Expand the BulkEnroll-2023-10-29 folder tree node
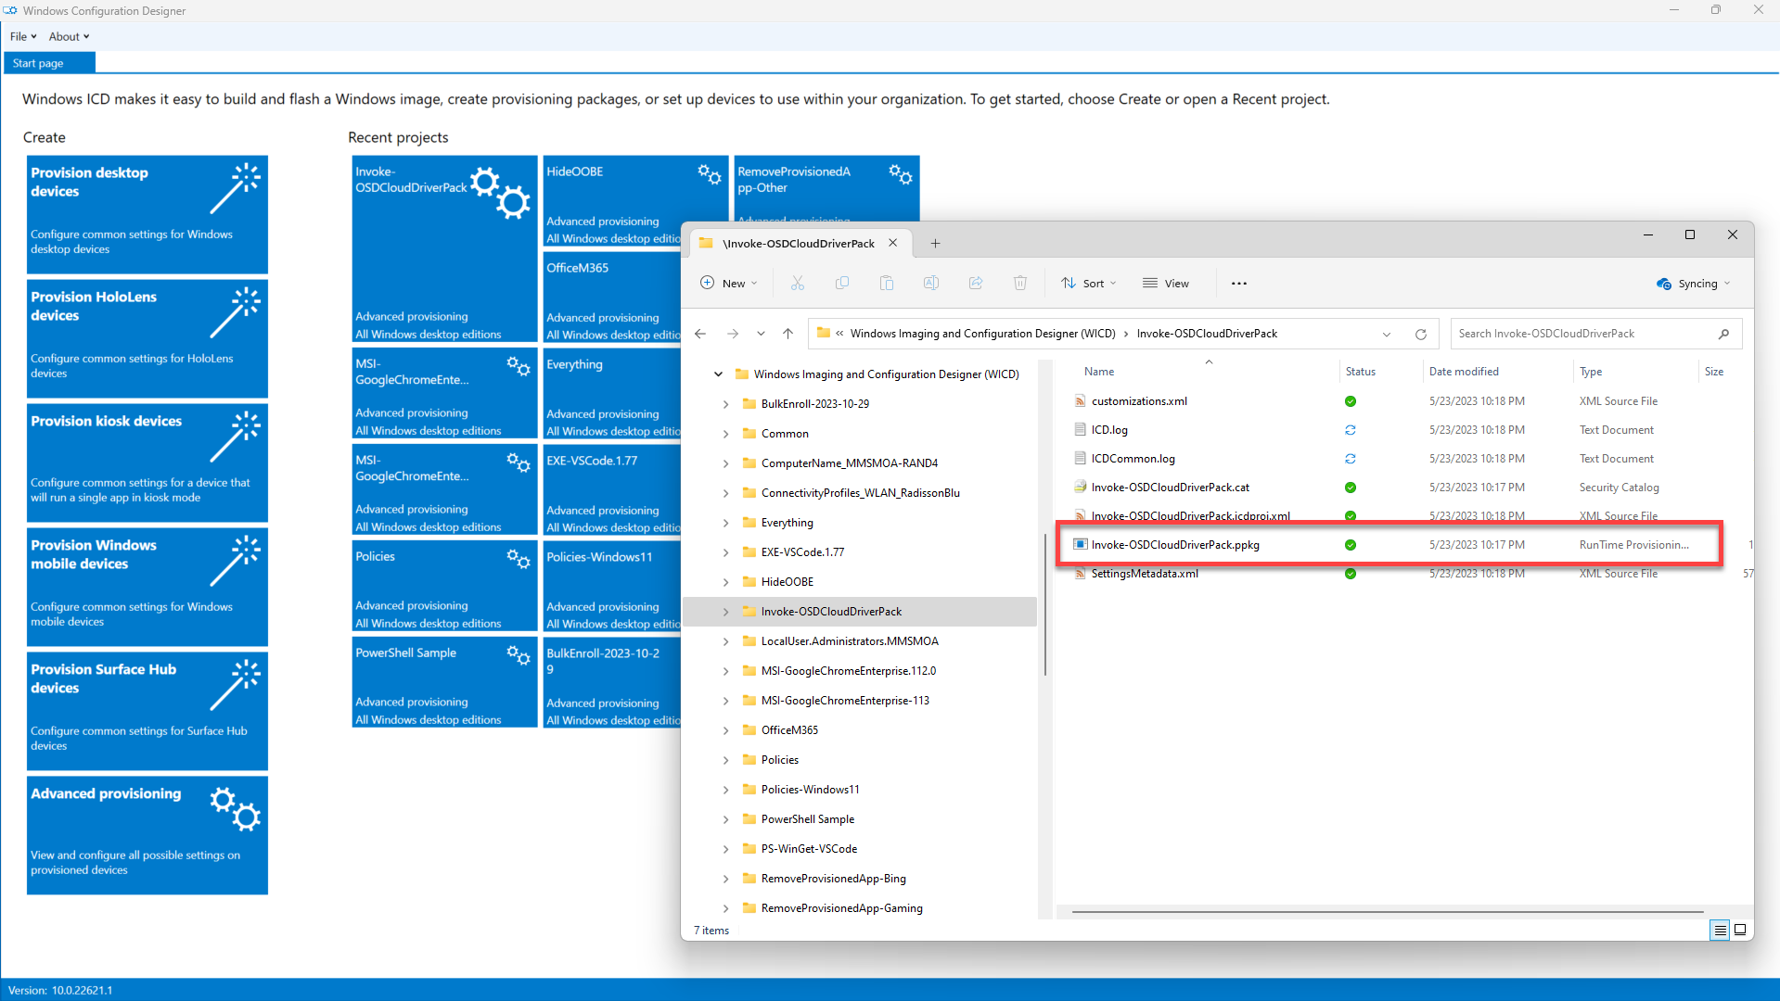This screenshot has height=1001, width=1780. click(725, 404)
